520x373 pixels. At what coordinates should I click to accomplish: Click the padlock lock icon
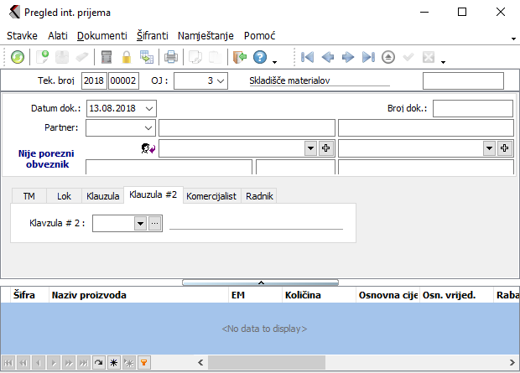(x=127, y=57)
